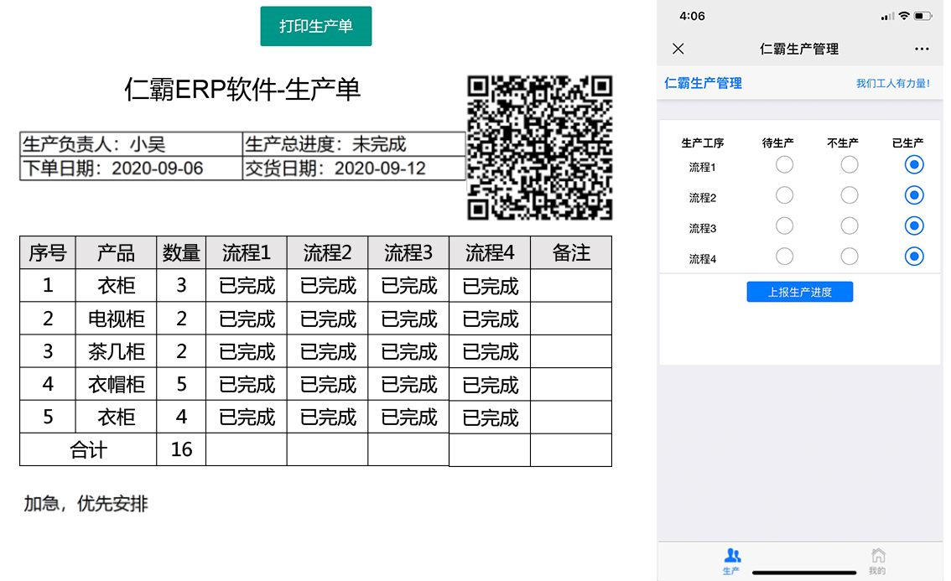Select 待生产 for 流程4
951x581 pixels.
click(x=784, y=257)
